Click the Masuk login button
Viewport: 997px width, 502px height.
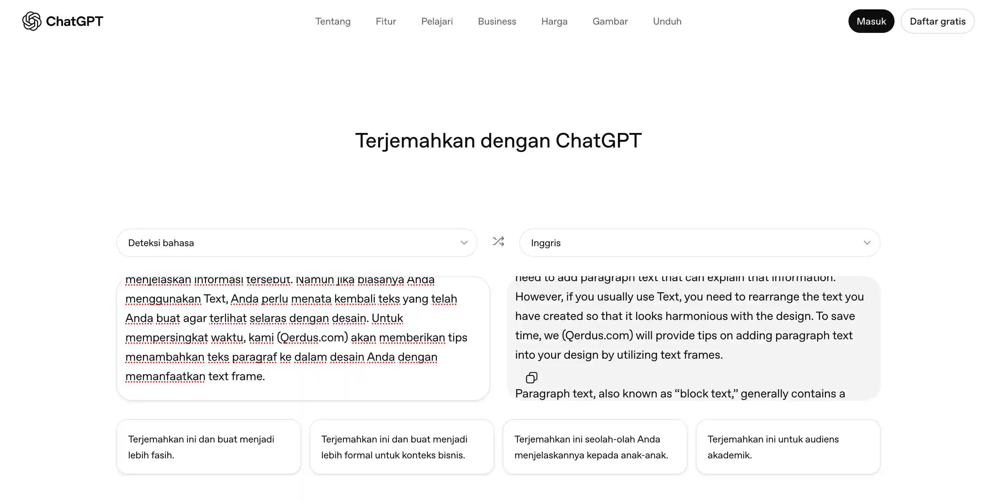(x=871, y=21)
